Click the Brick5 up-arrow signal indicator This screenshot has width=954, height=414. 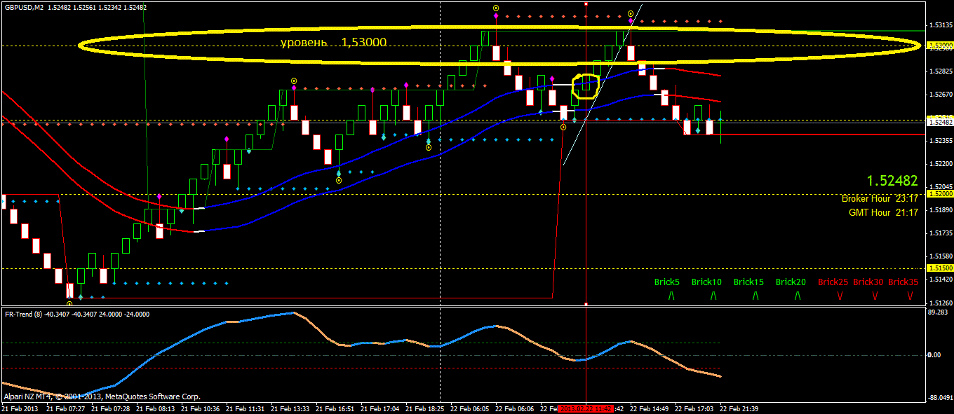tap(671, 296)
